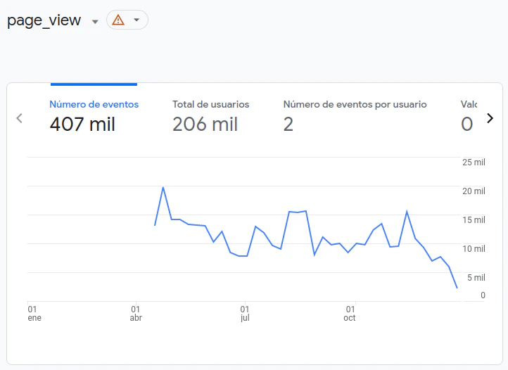
Task: Go to previous metrics with left chevron
Action: pyautogui.click(x=20, y=118)
